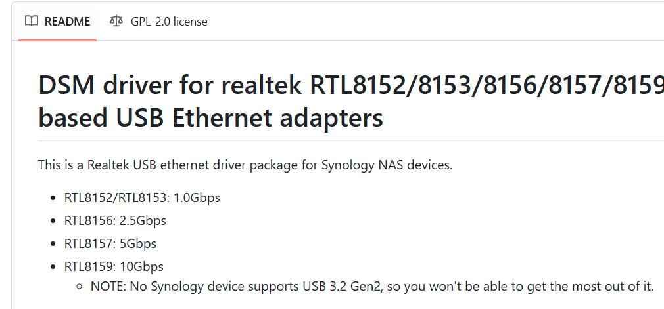This screenshot has width=664, height=309.
Task: Select the RTL8159: 10Gbps list item
Action: [114, 266]
